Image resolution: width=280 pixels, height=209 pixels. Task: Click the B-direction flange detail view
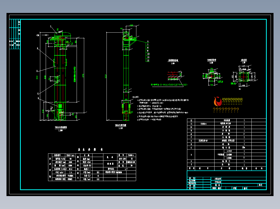click(x=212, y=75)
